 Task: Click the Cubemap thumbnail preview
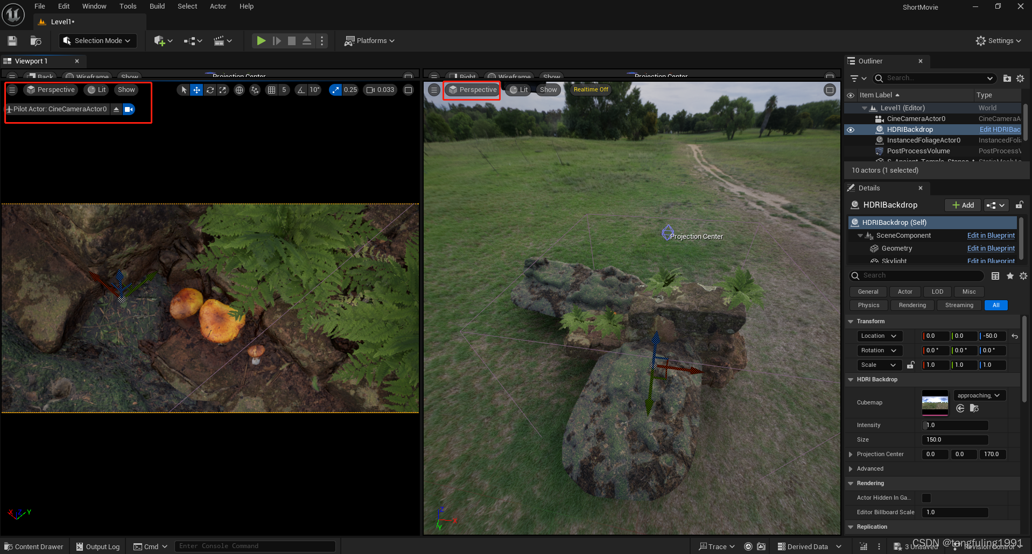point(935,403)
